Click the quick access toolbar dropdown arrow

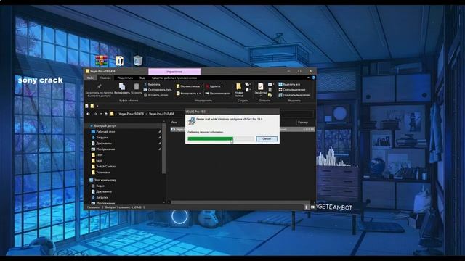coord(97,106)
